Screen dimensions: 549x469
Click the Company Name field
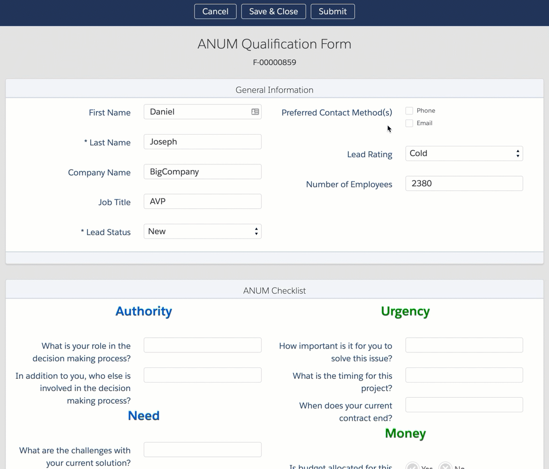[x=202, y=171]
